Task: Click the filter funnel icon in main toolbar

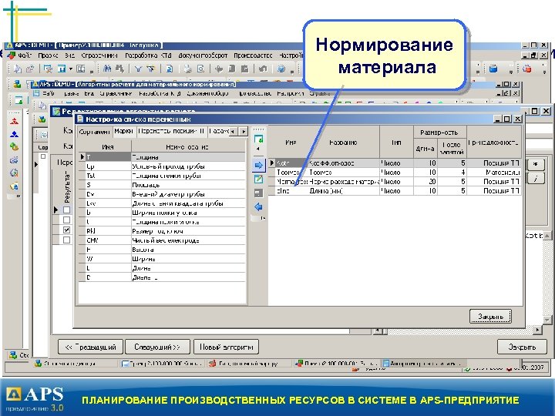Action: (x=138, y=69)
